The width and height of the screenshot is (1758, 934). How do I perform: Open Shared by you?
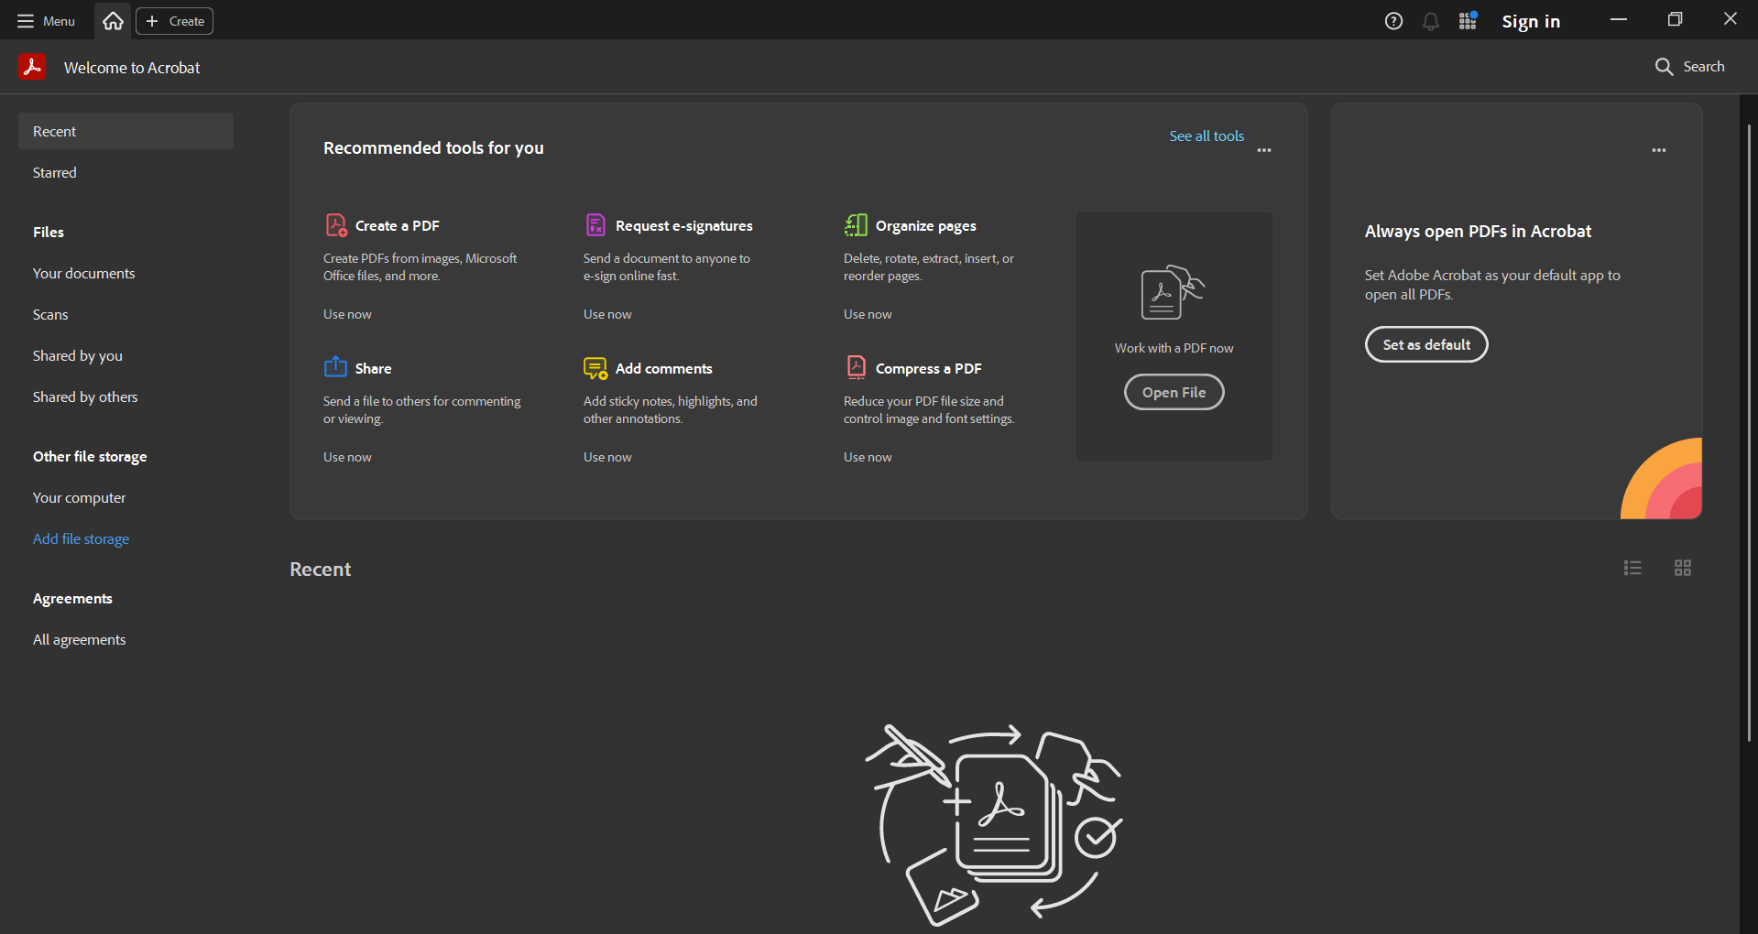[126, 355]
